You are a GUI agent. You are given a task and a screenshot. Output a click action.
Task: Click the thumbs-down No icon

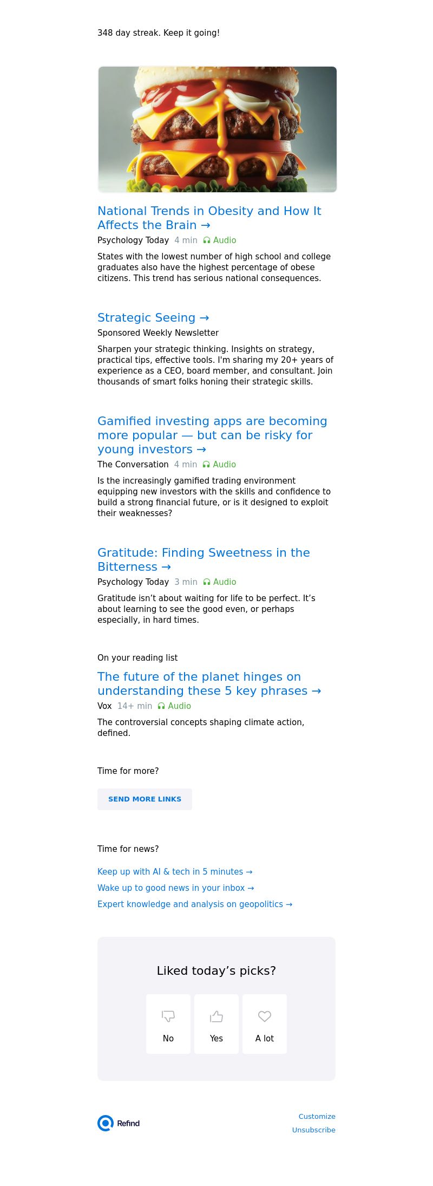pos(168,1016)
